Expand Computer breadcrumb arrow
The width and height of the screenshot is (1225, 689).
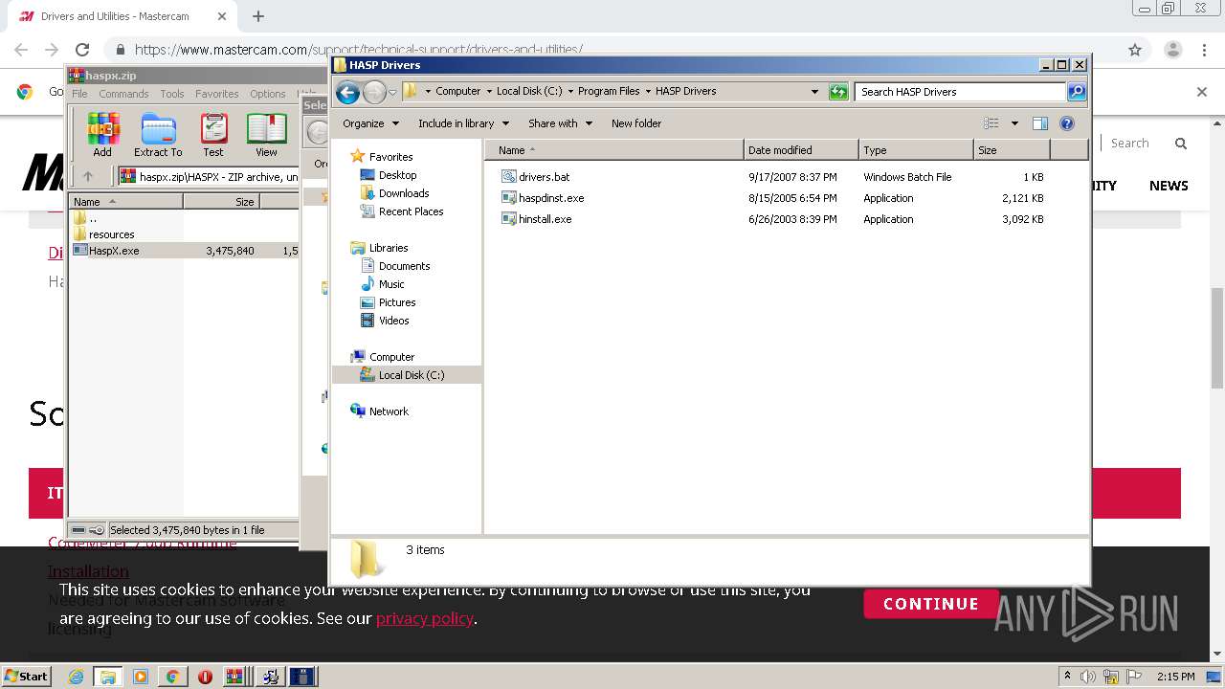click(488, 91)
